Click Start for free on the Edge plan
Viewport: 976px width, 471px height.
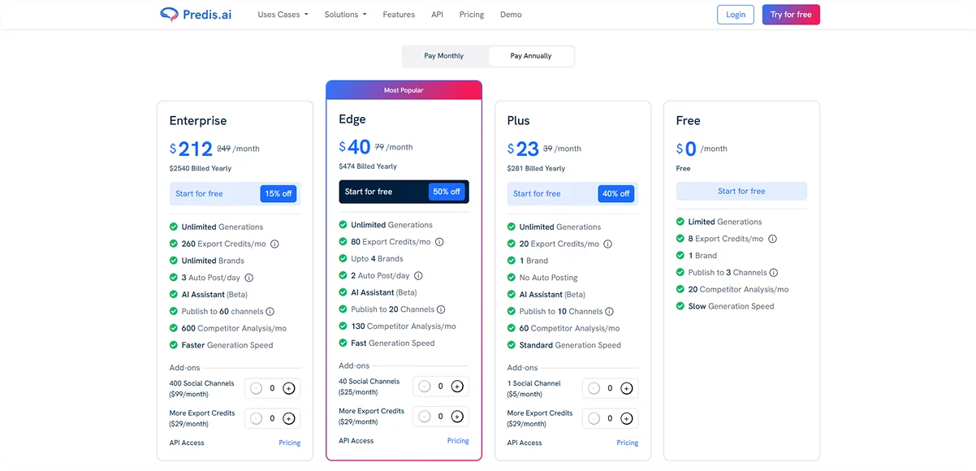click(404, 191)
